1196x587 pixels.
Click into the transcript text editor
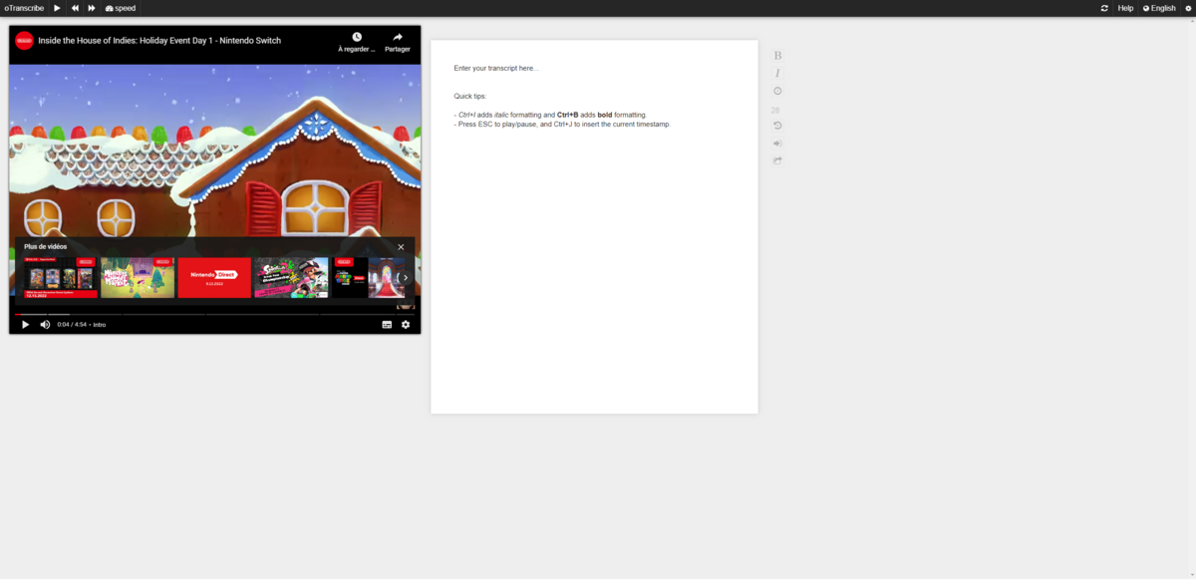coord(594,226)
